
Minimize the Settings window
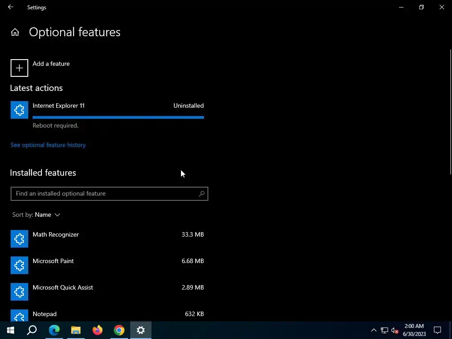pyautogui.click(x=401, y=7)
